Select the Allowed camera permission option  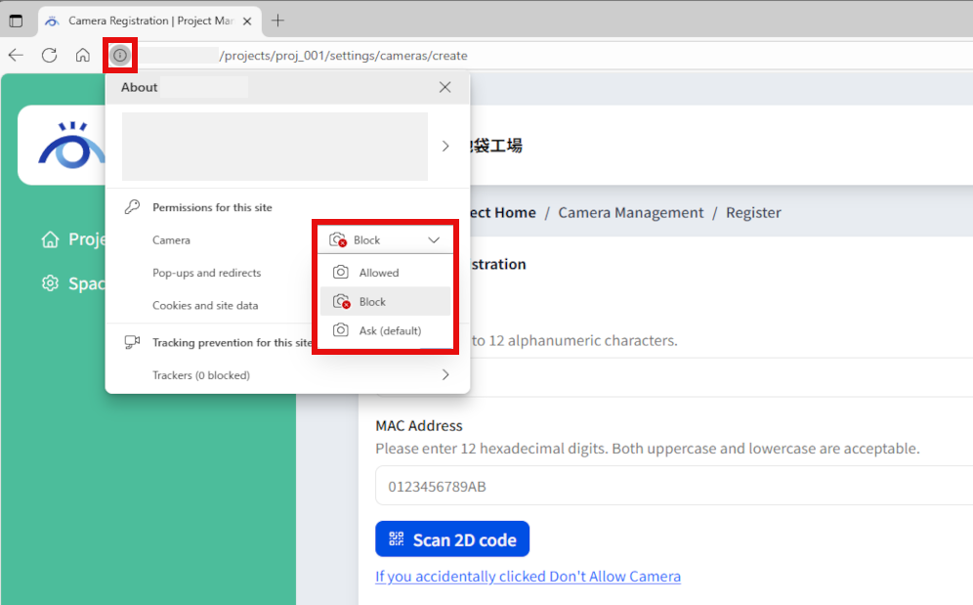[x=385, y=271]
